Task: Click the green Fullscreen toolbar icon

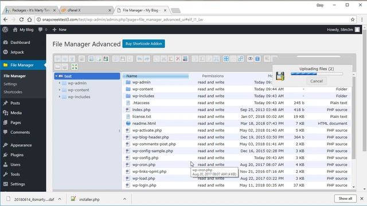Action: click(75, 67)
